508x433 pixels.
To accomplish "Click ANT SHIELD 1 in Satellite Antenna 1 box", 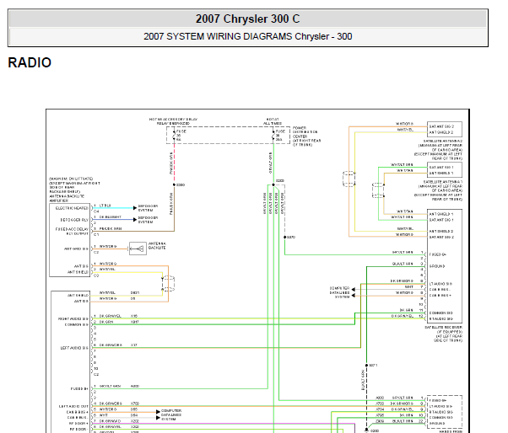I will tap(441, 173).
